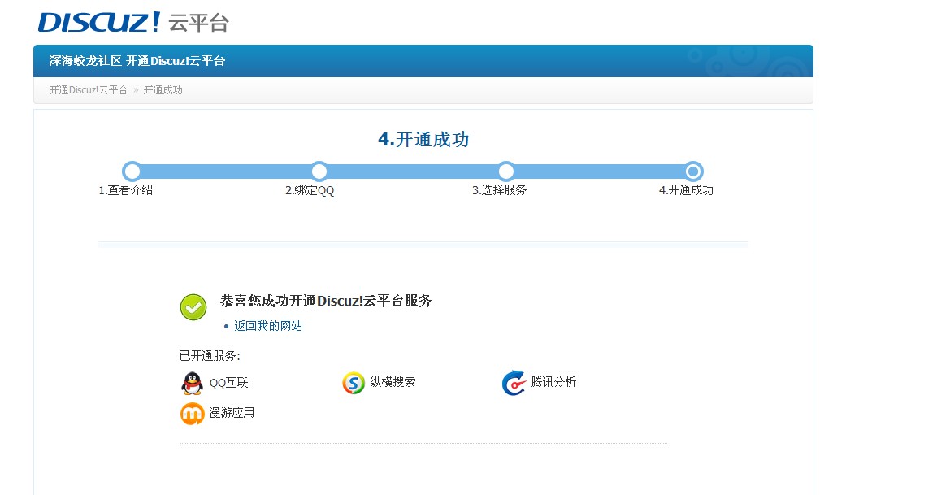Click the QQ互联 penguin icon
The image size is (937, 495).
(x=192, y=383)
